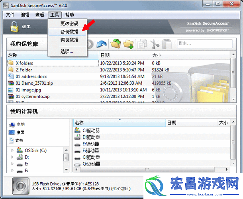
Task: Select the 01 systeminfo.zip file name
Action: [x=33, y=96]
